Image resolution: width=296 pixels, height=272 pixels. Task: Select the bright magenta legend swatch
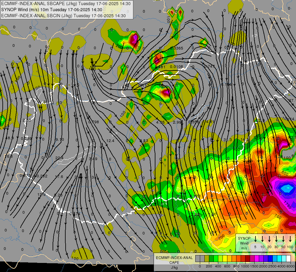(x=257, y=259)
